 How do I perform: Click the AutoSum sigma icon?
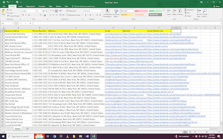pyautogui.click(x=186, y=10)
